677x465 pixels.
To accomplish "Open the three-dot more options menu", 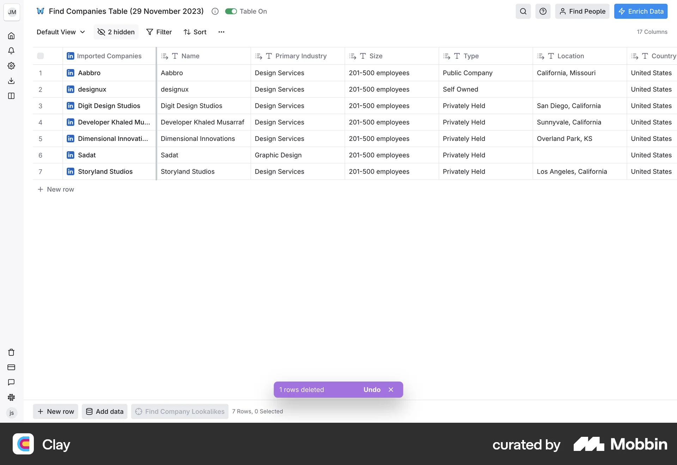I will [x=221, y=32].
